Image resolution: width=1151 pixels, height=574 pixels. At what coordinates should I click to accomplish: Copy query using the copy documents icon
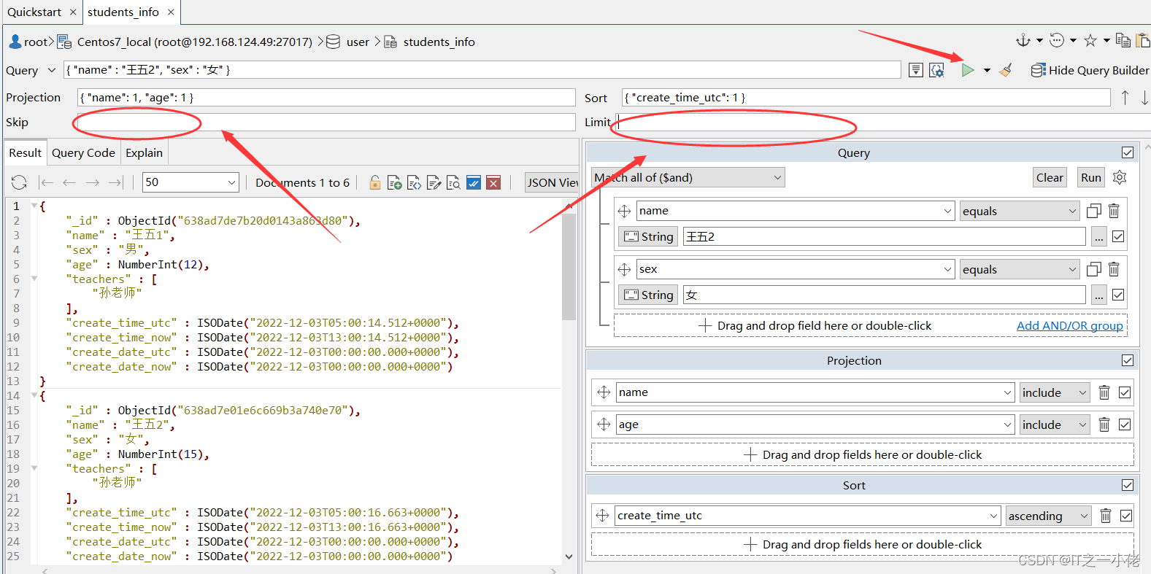[x=1123, y=41]
